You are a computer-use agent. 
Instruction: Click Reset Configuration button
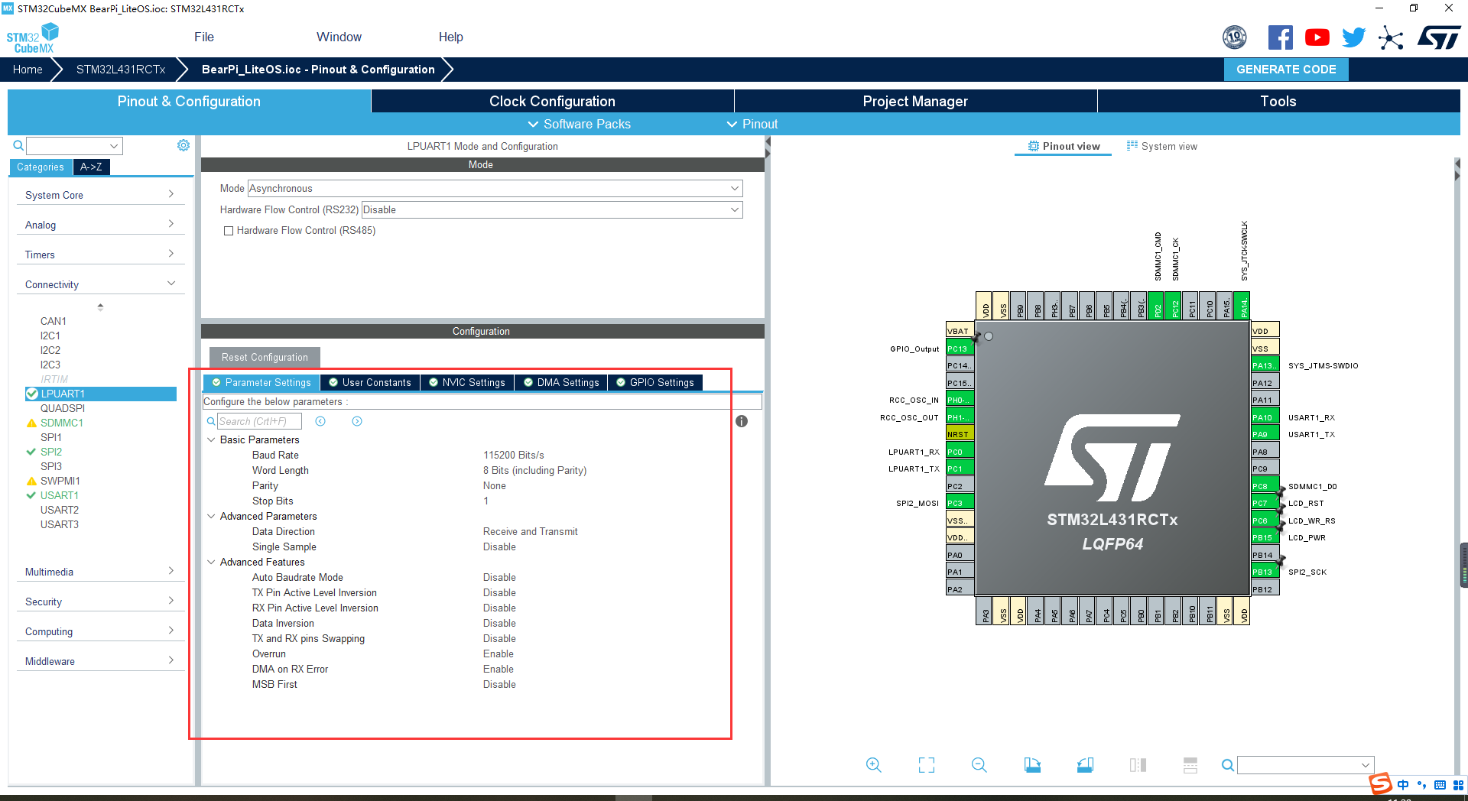point(265,357)
